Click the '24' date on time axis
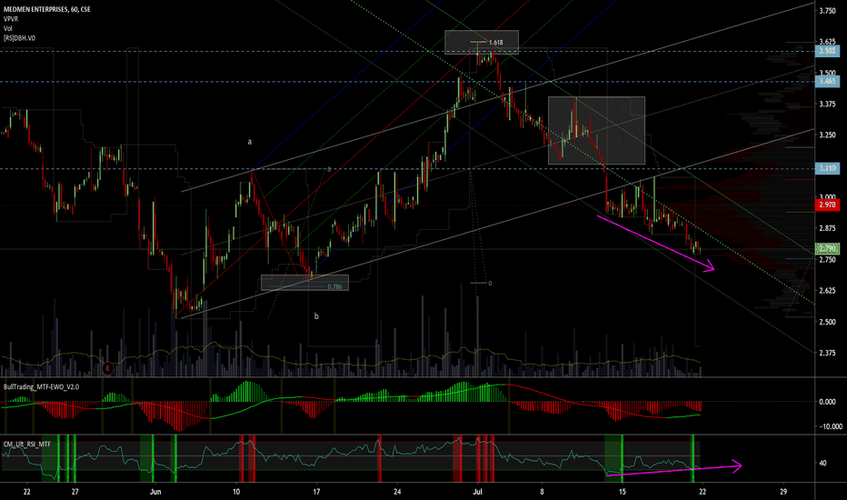Screen dimensions: 847x500 tap(397, 492)
